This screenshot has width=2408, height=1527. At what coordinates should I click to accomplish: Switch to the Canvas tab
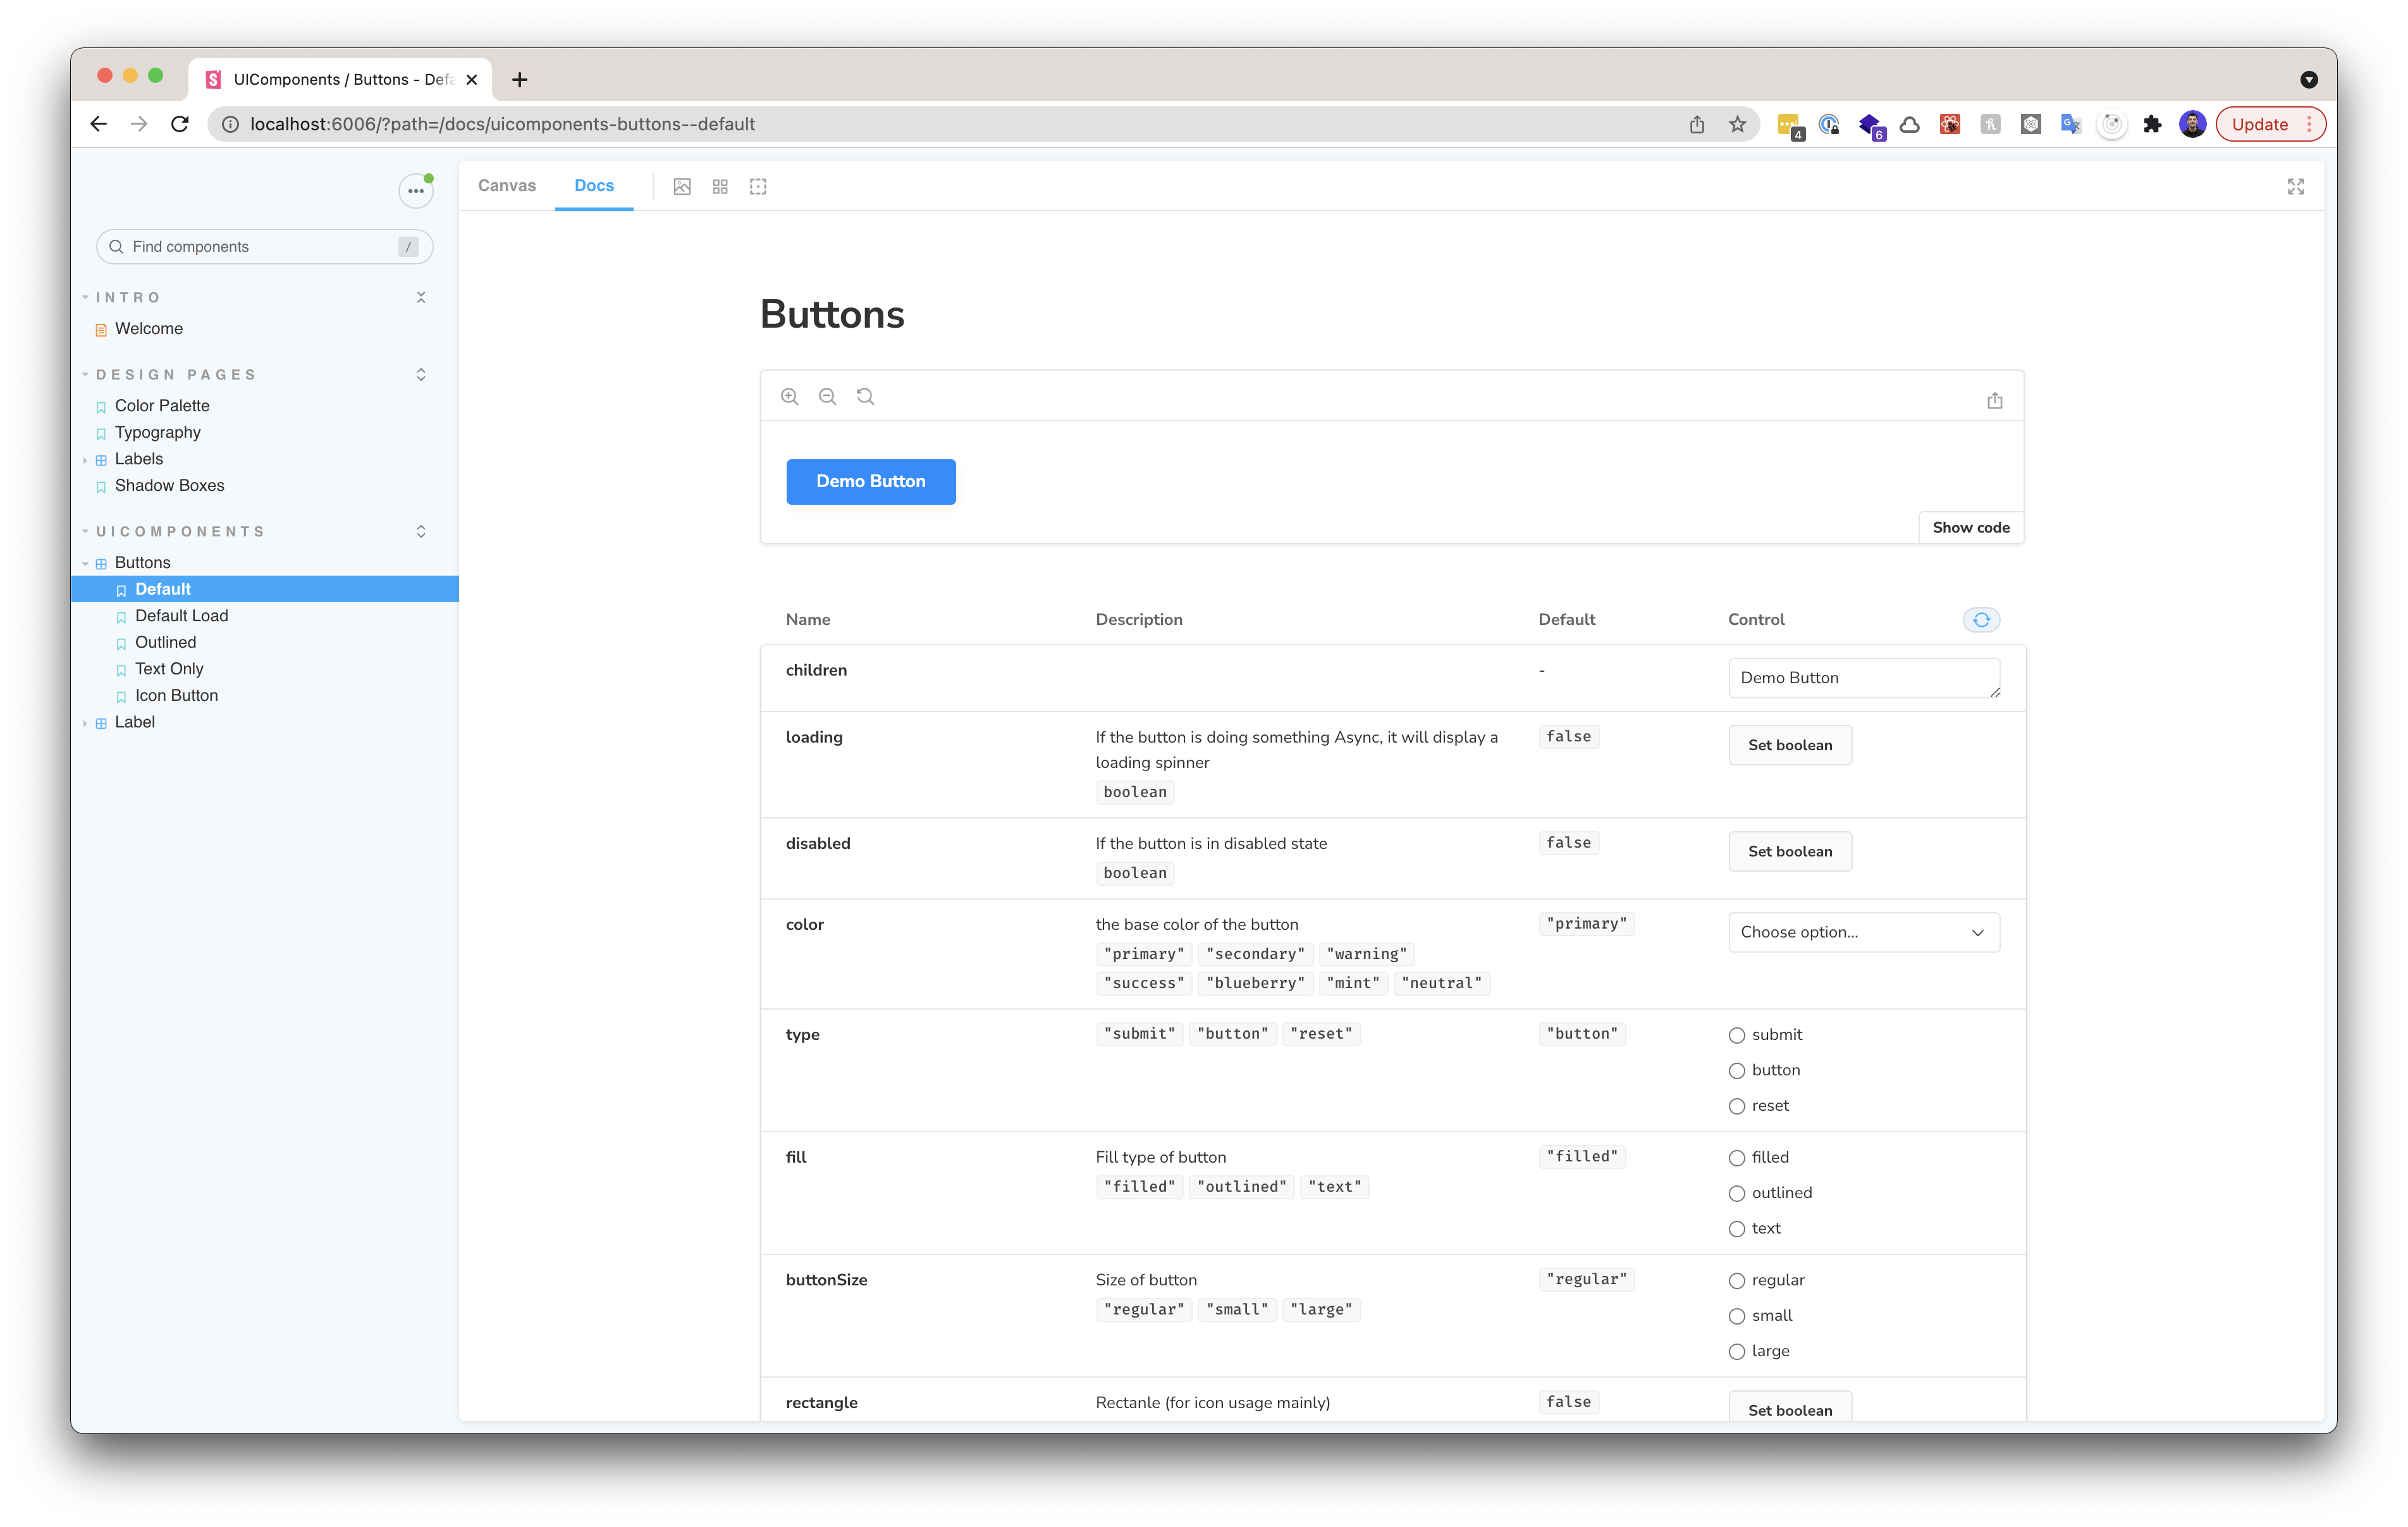tap(507, 185)
